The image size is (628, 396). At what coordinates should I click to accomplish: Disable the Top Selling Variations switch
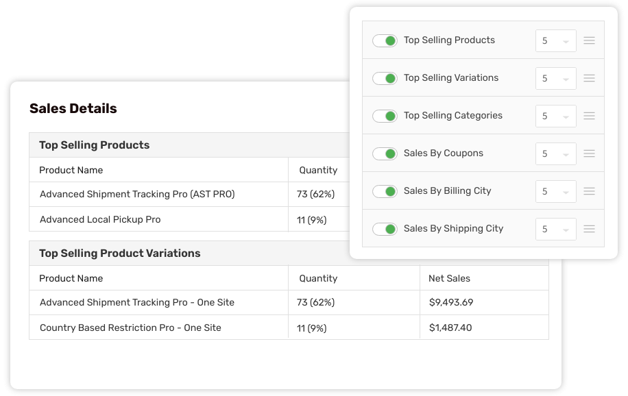pos(385,78)
